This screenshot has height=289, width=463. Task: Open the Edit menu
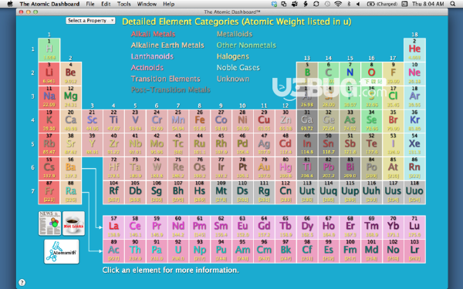coord(106,4)
